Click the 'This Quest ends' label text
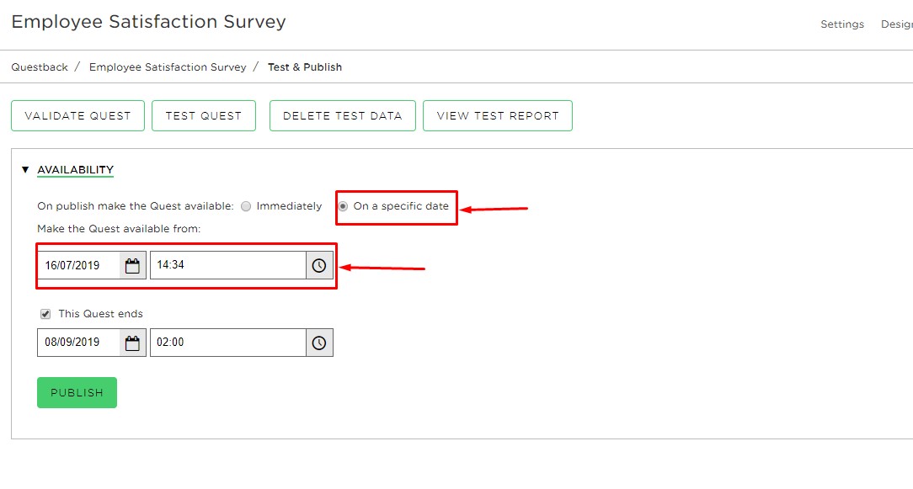 (x=100, y=314)
